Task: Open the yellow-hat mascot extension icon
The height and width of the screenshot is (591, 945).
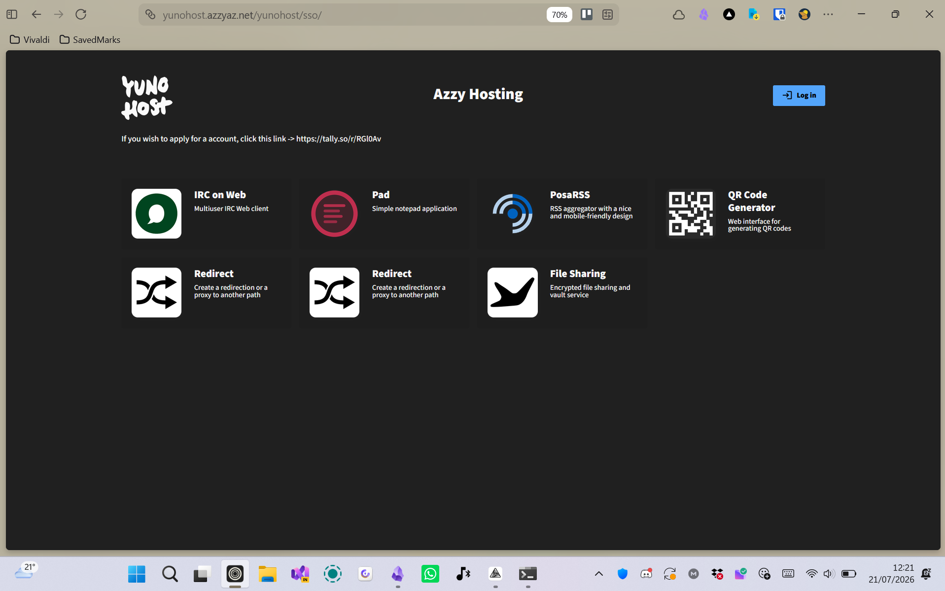Action: (x=805, y=14)
